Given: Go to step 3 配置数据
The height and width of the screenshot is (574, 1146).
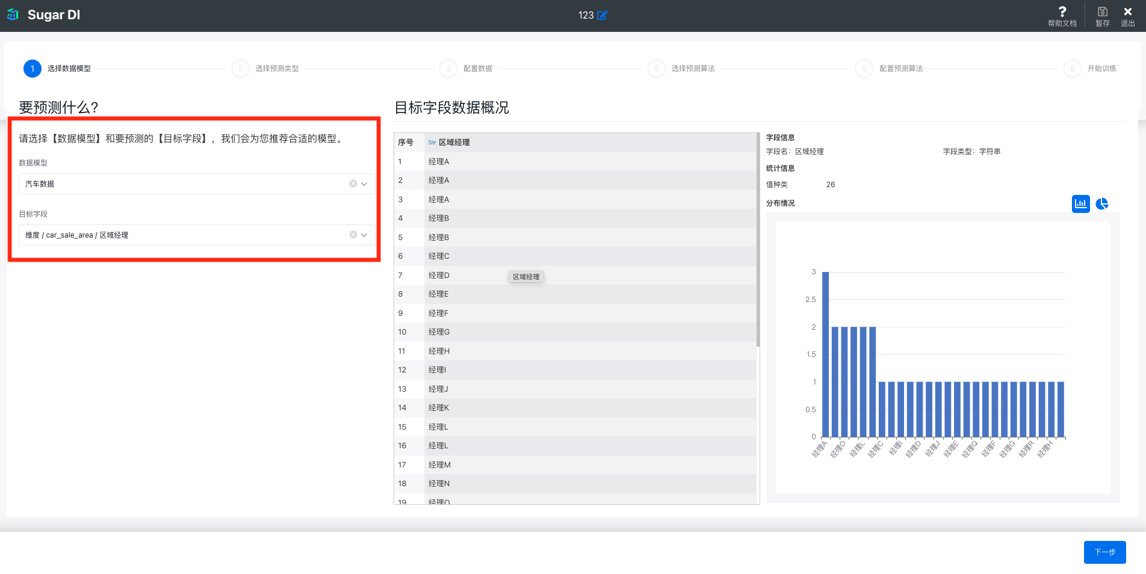Looking at the screenshot, I should (x=466, y=69).
